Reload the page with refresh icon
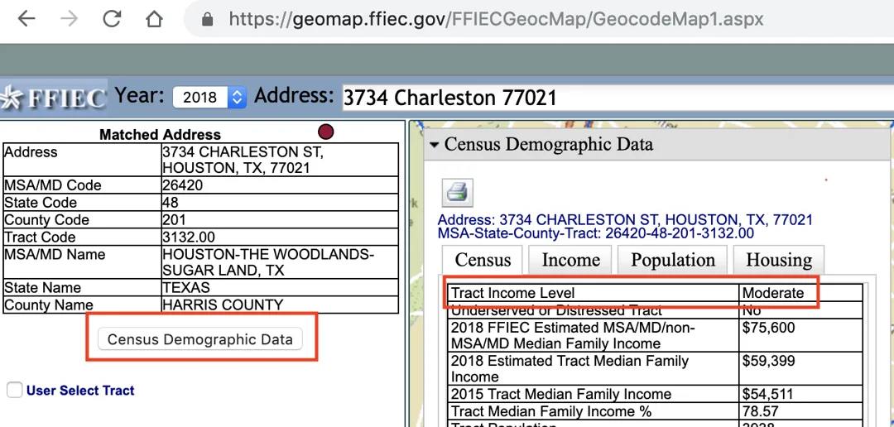 (x=112, y=19)
